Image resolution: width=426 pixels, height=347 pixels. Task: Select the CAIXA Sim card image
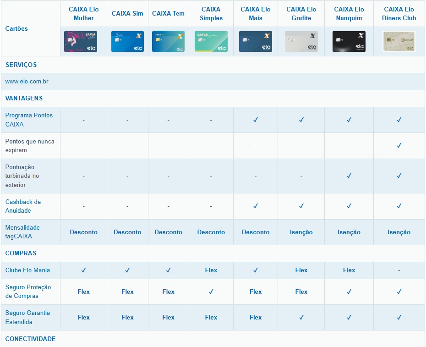coord(127,42)
